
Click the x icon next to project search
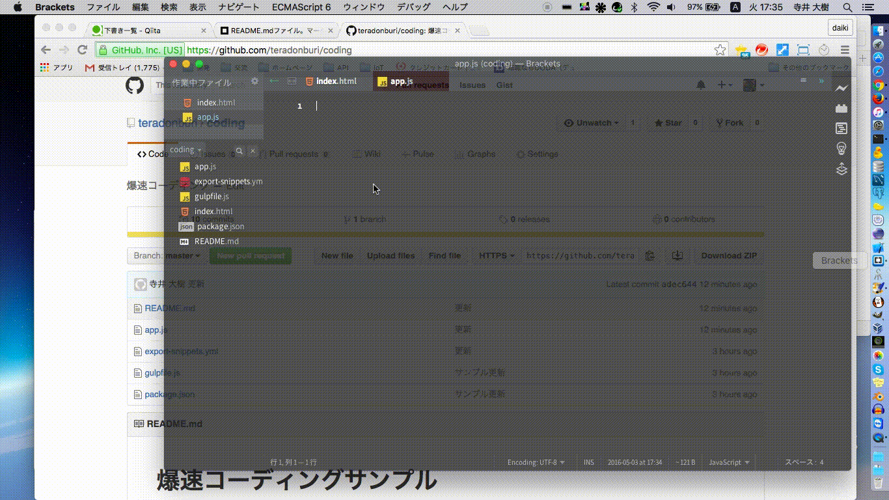tap(253, 150)
